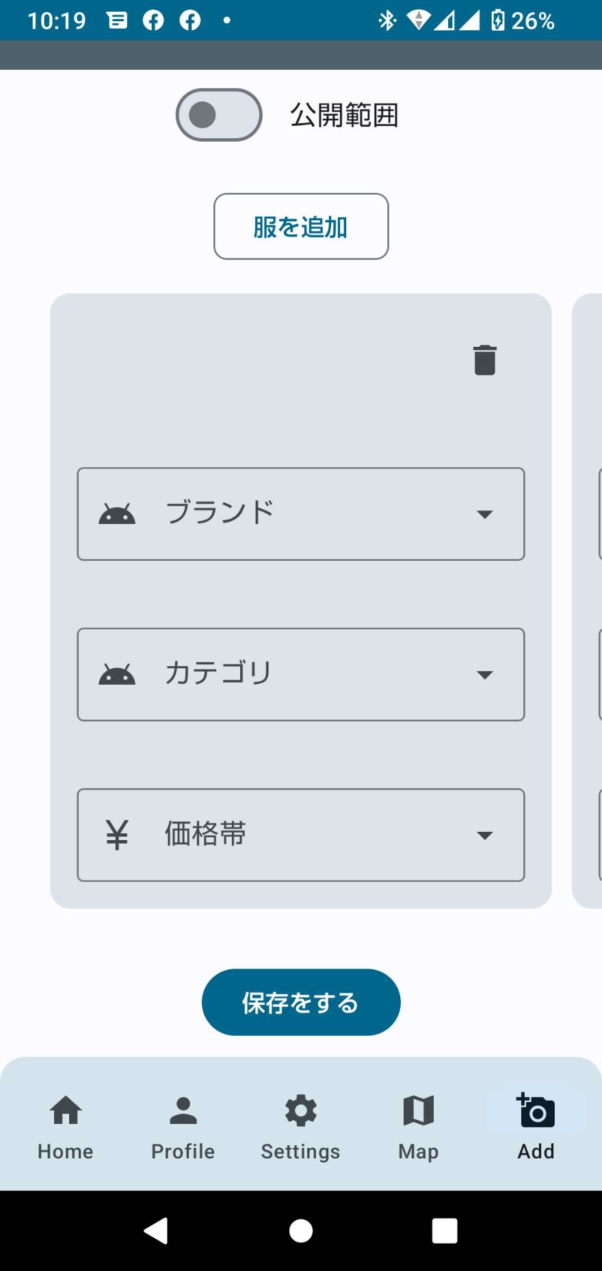Tap the Add camera icon
The height and width of the screenshot is (1271, 602).
click(536, 1110)
